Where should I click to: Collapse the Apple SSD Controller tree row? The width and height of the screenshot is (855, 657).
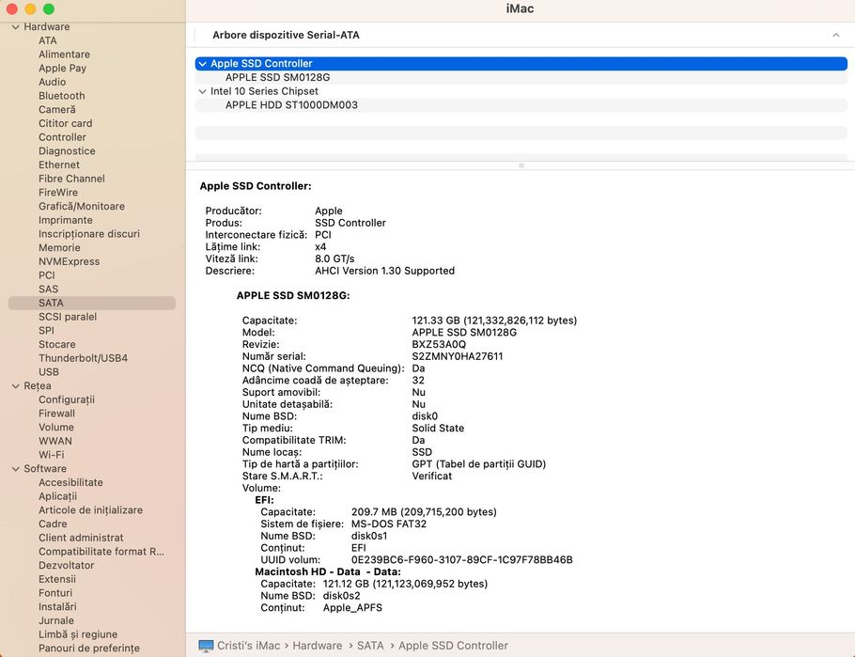tap(202, 64)
